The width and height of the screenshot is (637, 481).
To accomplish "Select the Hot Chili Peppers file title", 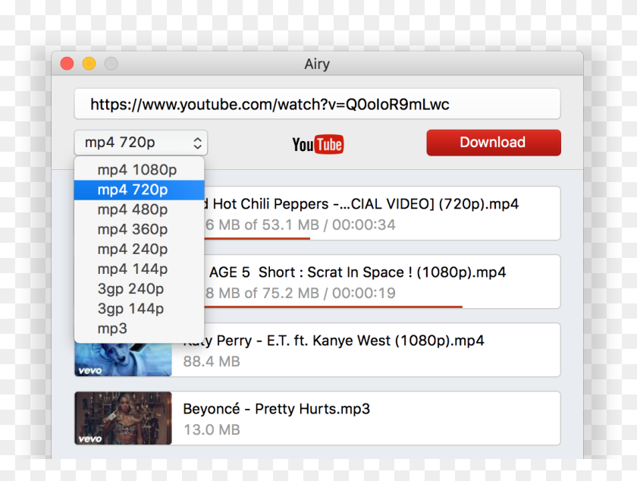I will click(362, 203).
